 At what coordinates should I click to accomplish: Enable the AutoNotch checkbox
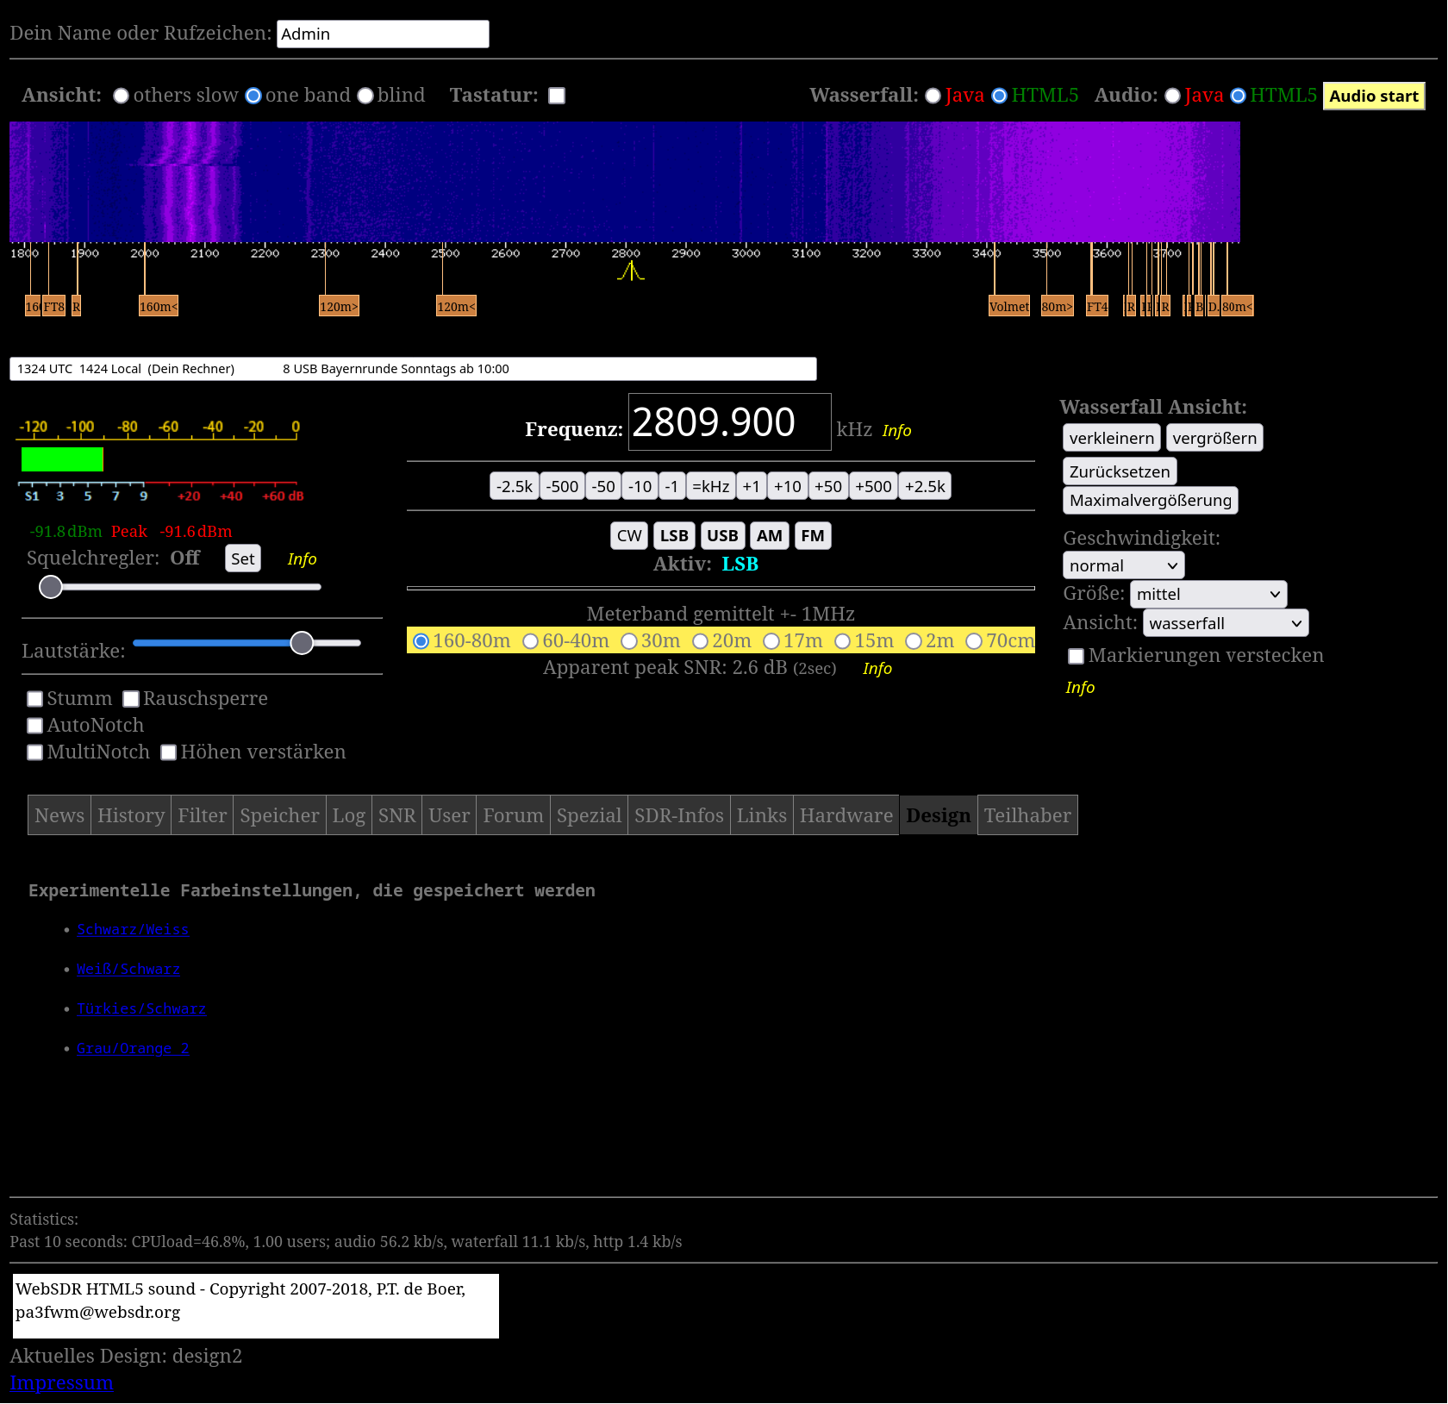pos(34,726)
